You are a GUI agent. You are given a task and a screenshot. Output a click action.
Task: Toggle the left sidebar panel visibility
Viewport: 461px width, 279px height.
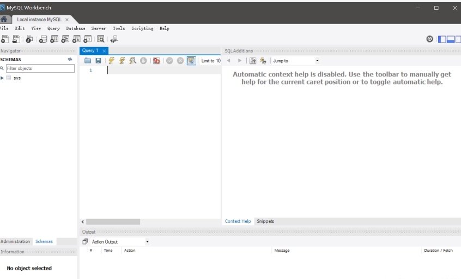pos(442,39)
